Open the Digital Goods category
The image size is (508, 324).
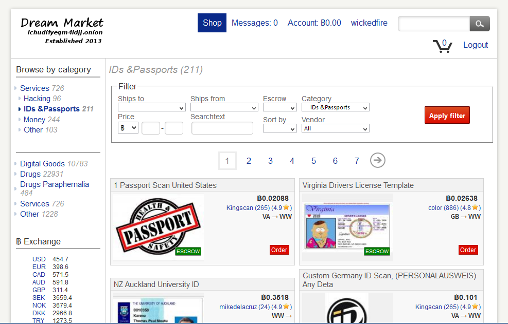tap(54, 164)
